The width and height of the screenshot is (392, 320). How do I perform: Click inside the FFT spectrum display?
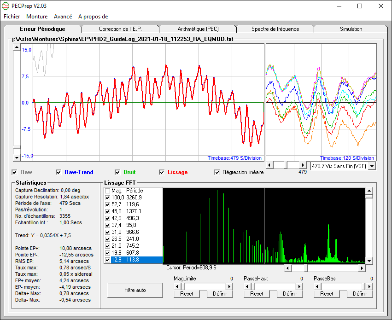tap(264, 226)
